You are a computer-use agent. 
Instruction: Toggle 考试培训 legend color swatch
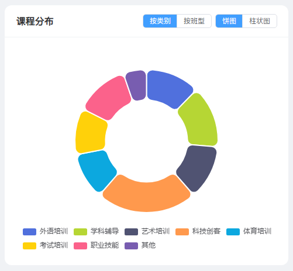[29, 246]
